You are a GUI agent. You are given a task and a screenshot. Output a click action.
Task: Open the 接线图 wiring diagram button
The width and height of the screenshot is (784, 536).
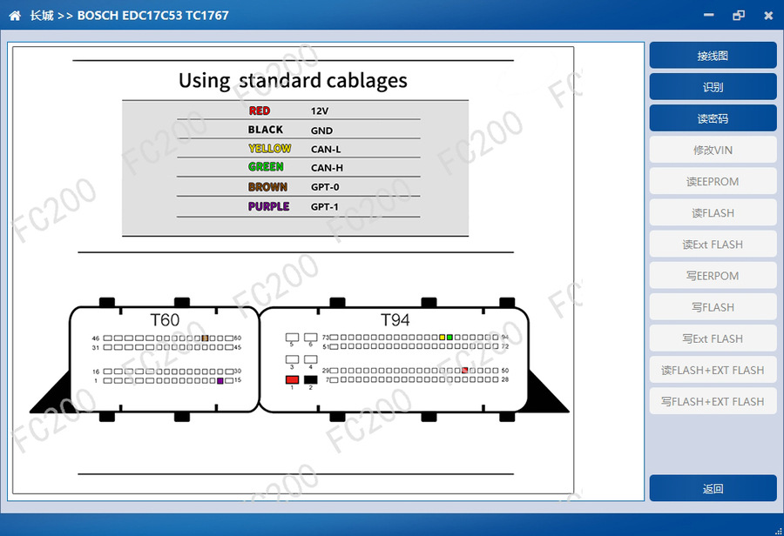pyautogui.click(x=713, y=56)
